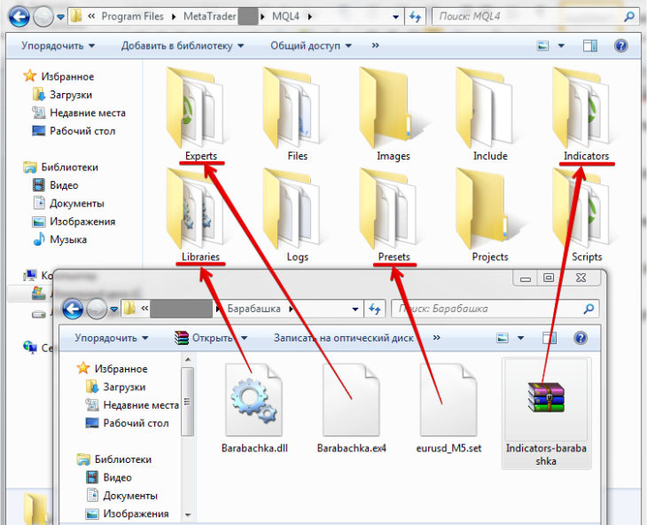Maximize the Барабашка window
This screenshot has width=647, height=525.
tap(549, 278)
